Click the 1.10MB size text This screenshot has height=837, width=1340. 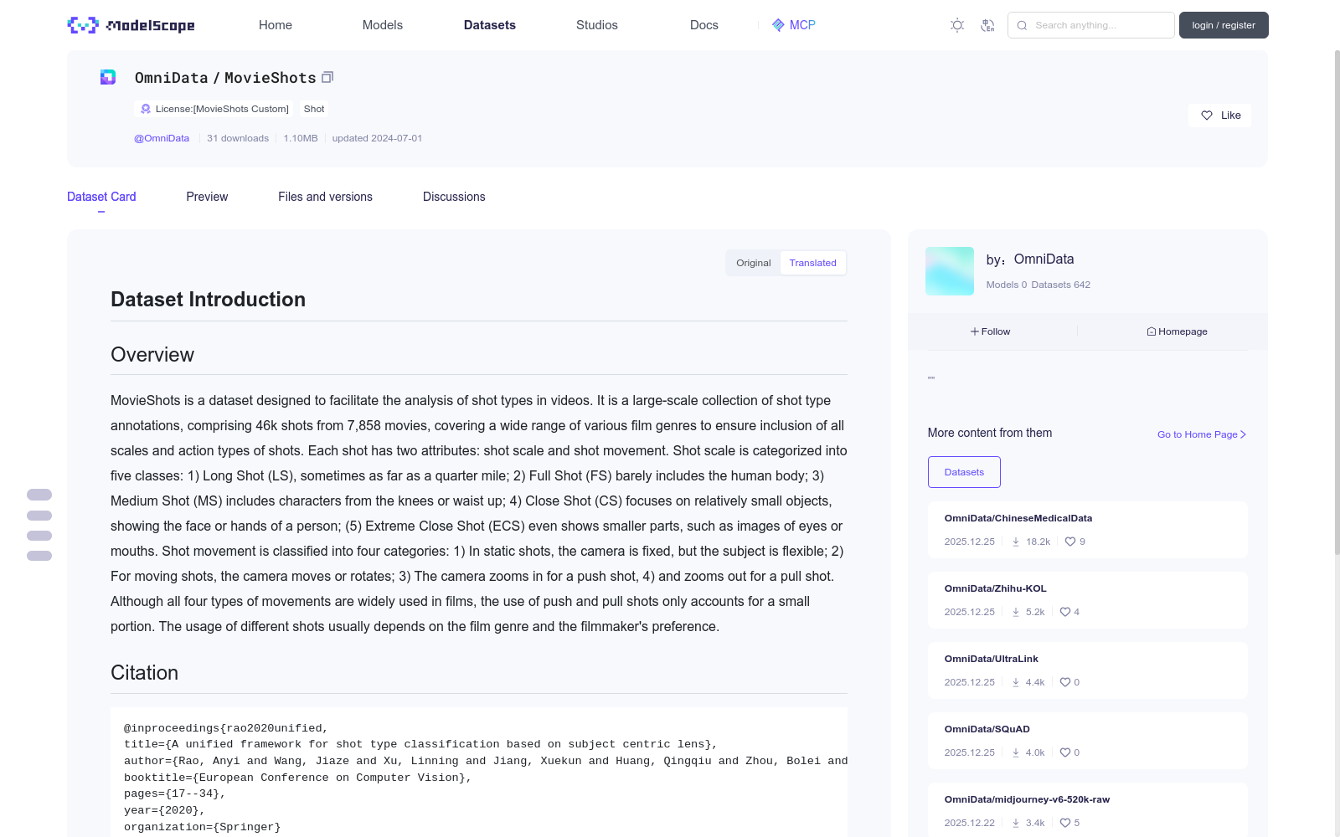click(301, 138)
